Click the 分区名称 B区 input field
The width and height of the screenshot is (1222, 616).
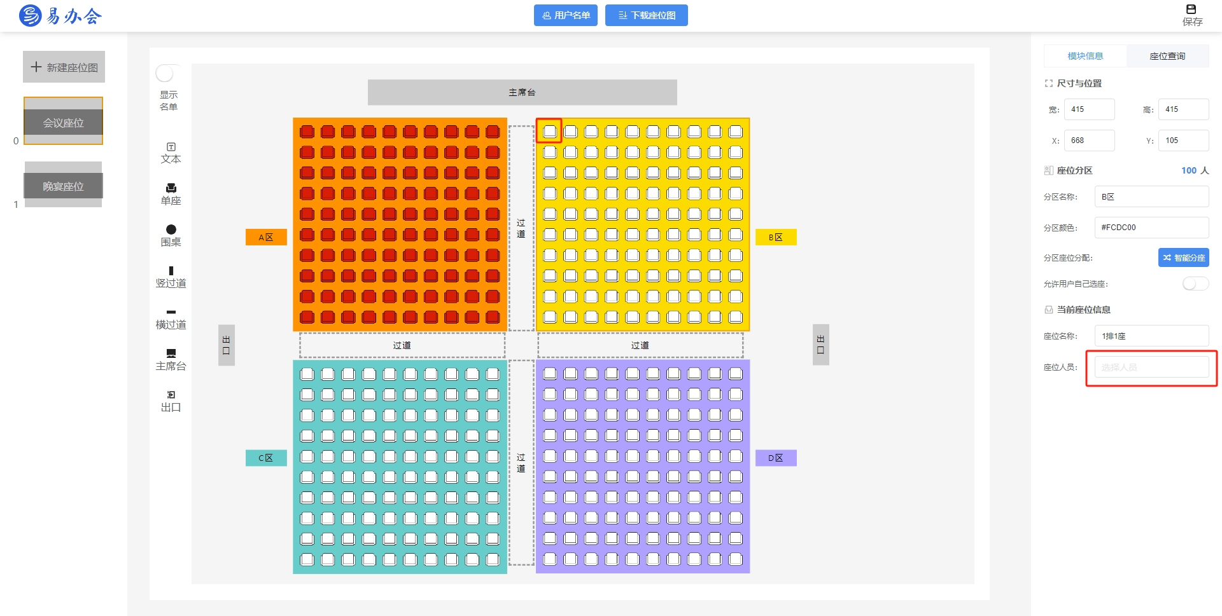[x=1151, y=196]
